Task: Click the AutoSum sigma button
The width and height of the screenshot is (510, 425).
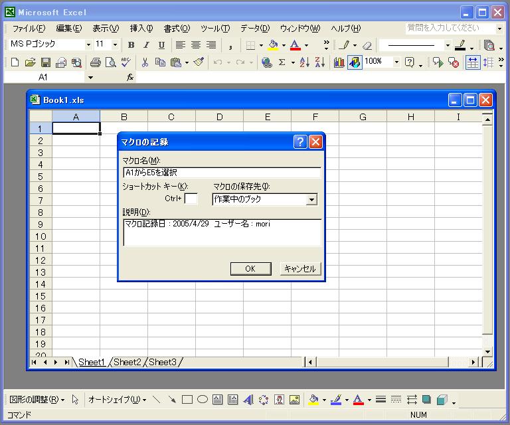Action: [x=282, y=62]
